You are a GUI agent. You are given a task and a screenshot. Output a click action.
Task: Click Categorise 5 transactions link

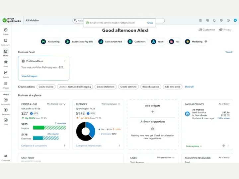34,146
